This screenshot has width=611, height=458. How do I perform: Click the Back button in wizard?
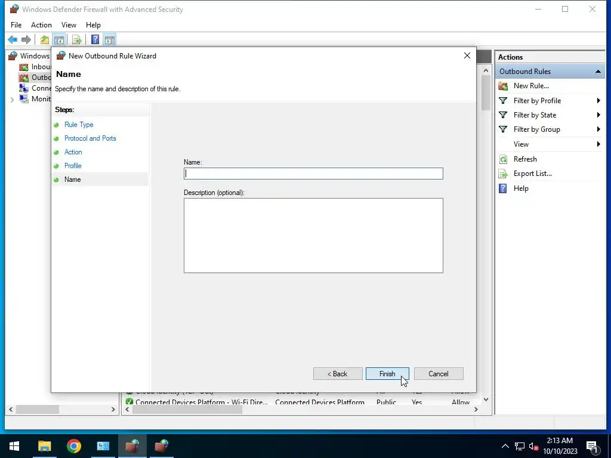[338, 374]
